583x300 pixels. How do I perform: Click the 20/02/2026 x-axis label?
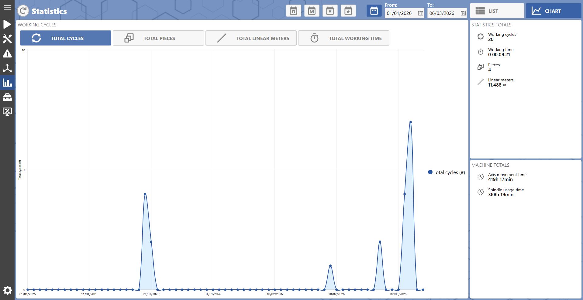(x=336, y=294)
